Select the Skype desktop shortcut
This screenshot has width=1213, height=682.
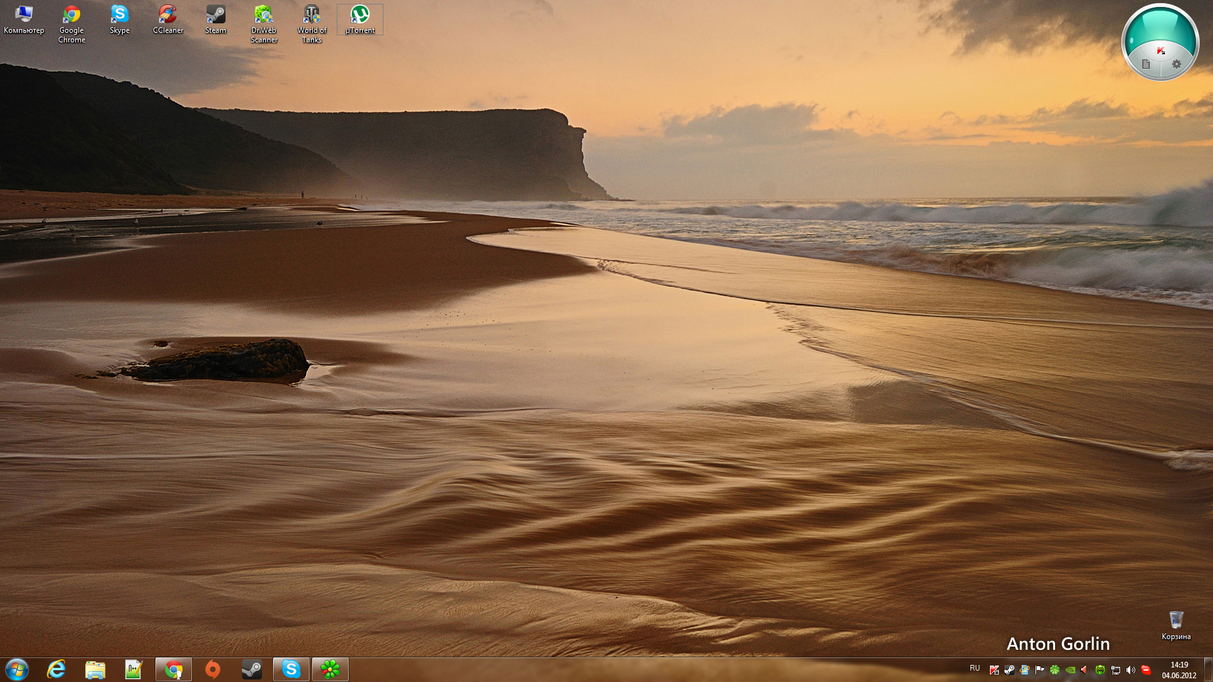coord(119,20)
